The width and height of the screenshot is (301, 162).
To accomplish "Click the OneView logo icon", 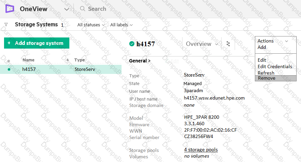I will [10, 9].
